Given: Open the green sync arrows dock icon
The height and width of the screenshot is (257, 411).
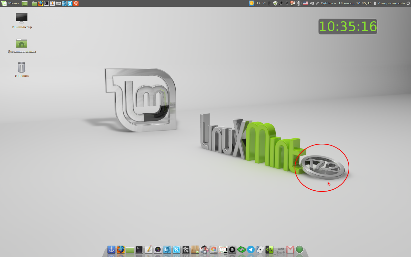Looking at the screenshot, I should [x=241, y=249].
